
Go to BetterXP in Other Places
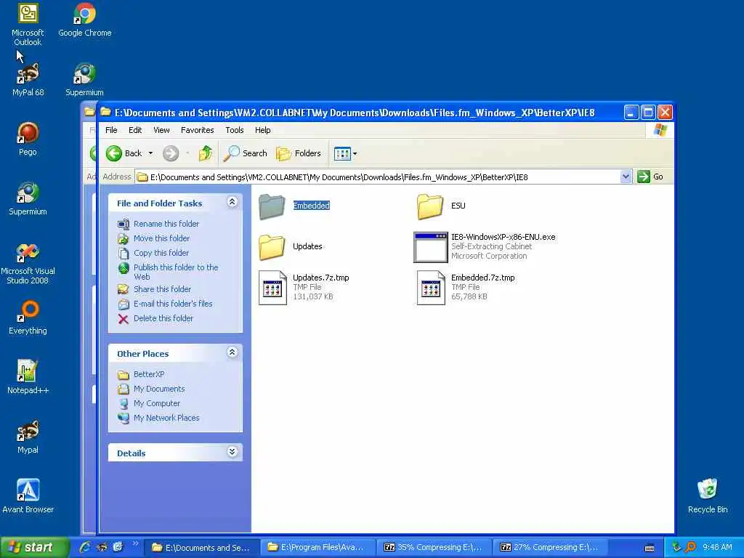(148, 374)
